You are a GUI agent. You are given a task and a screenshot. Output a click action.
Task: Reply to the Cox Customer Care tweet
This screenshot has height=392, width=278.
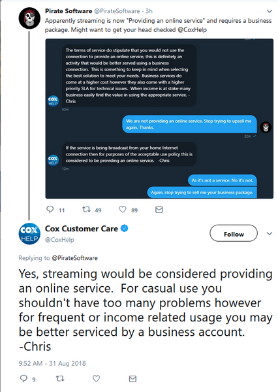point(23,378)
